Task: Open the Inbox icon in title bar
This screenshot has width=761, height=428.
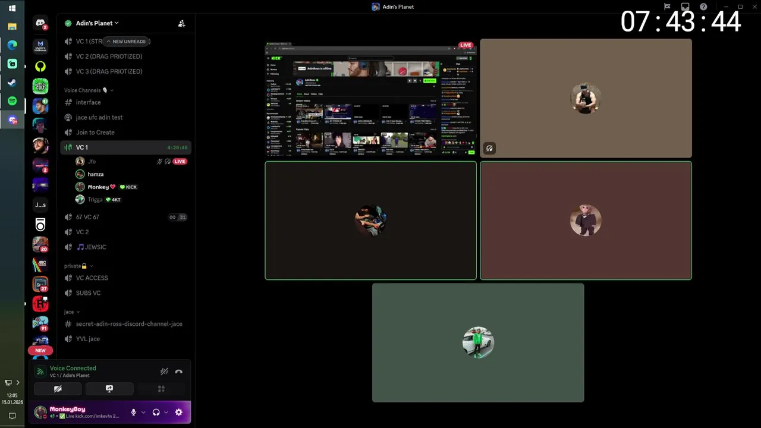Action: click(685, 7)
